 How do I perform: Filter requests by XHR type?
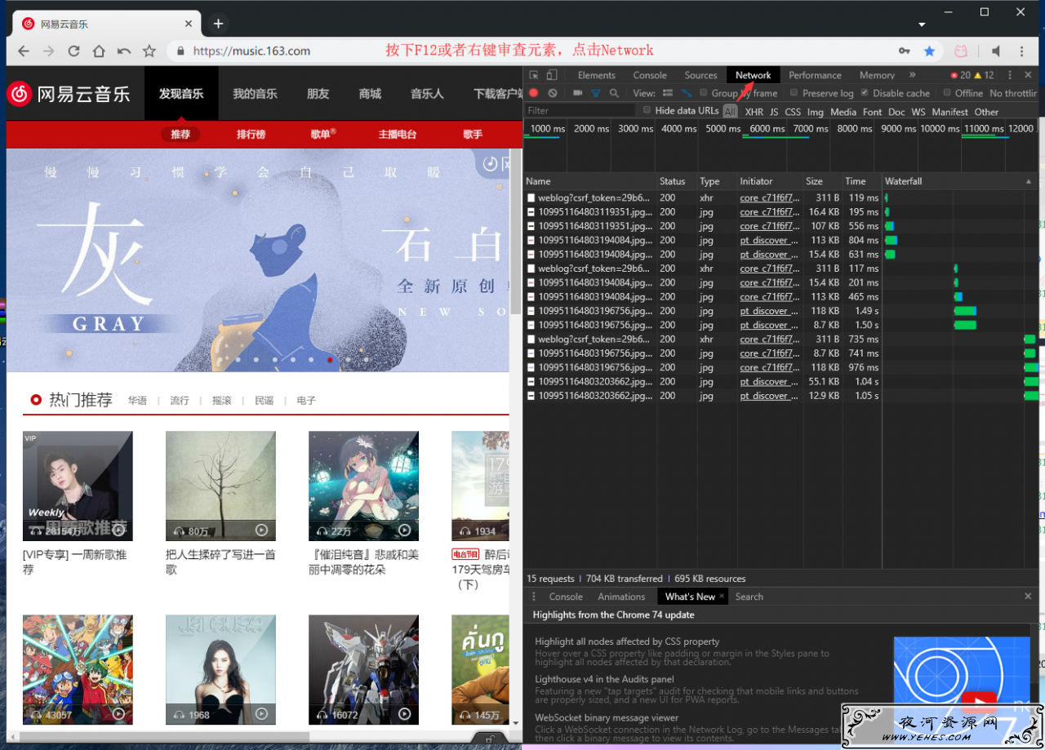[754, 112]
